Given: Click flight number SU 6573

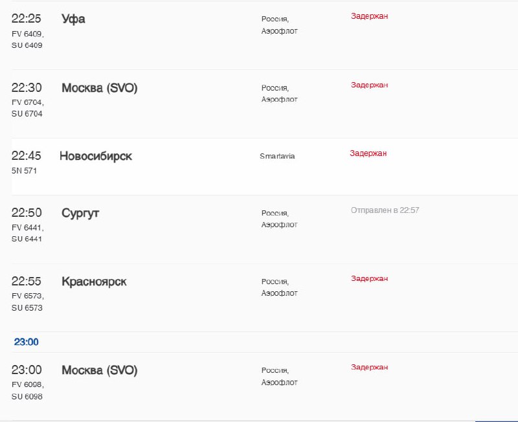Looking at the screenshot, I should 27,308.
